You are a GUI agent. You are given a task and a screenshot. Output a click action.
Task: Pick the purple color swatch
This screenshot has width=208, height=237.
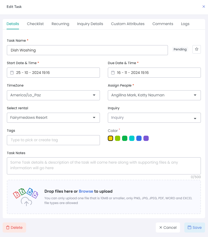146,138
